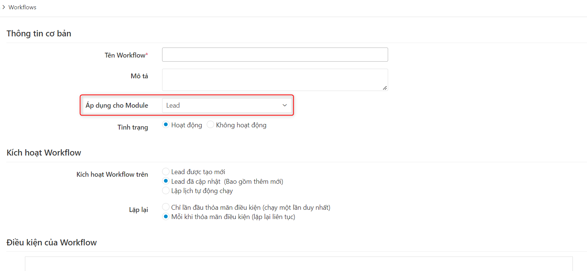
Task: Select trigger Lead được tạo mới
Action: (x=166, y=171)
